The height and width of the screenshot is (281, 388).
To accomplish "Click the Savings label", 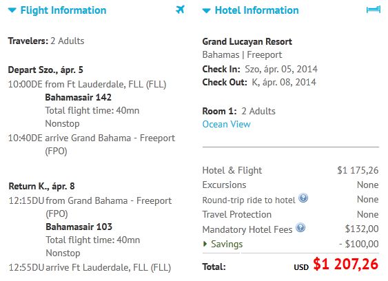I will [x=227, y=244].
